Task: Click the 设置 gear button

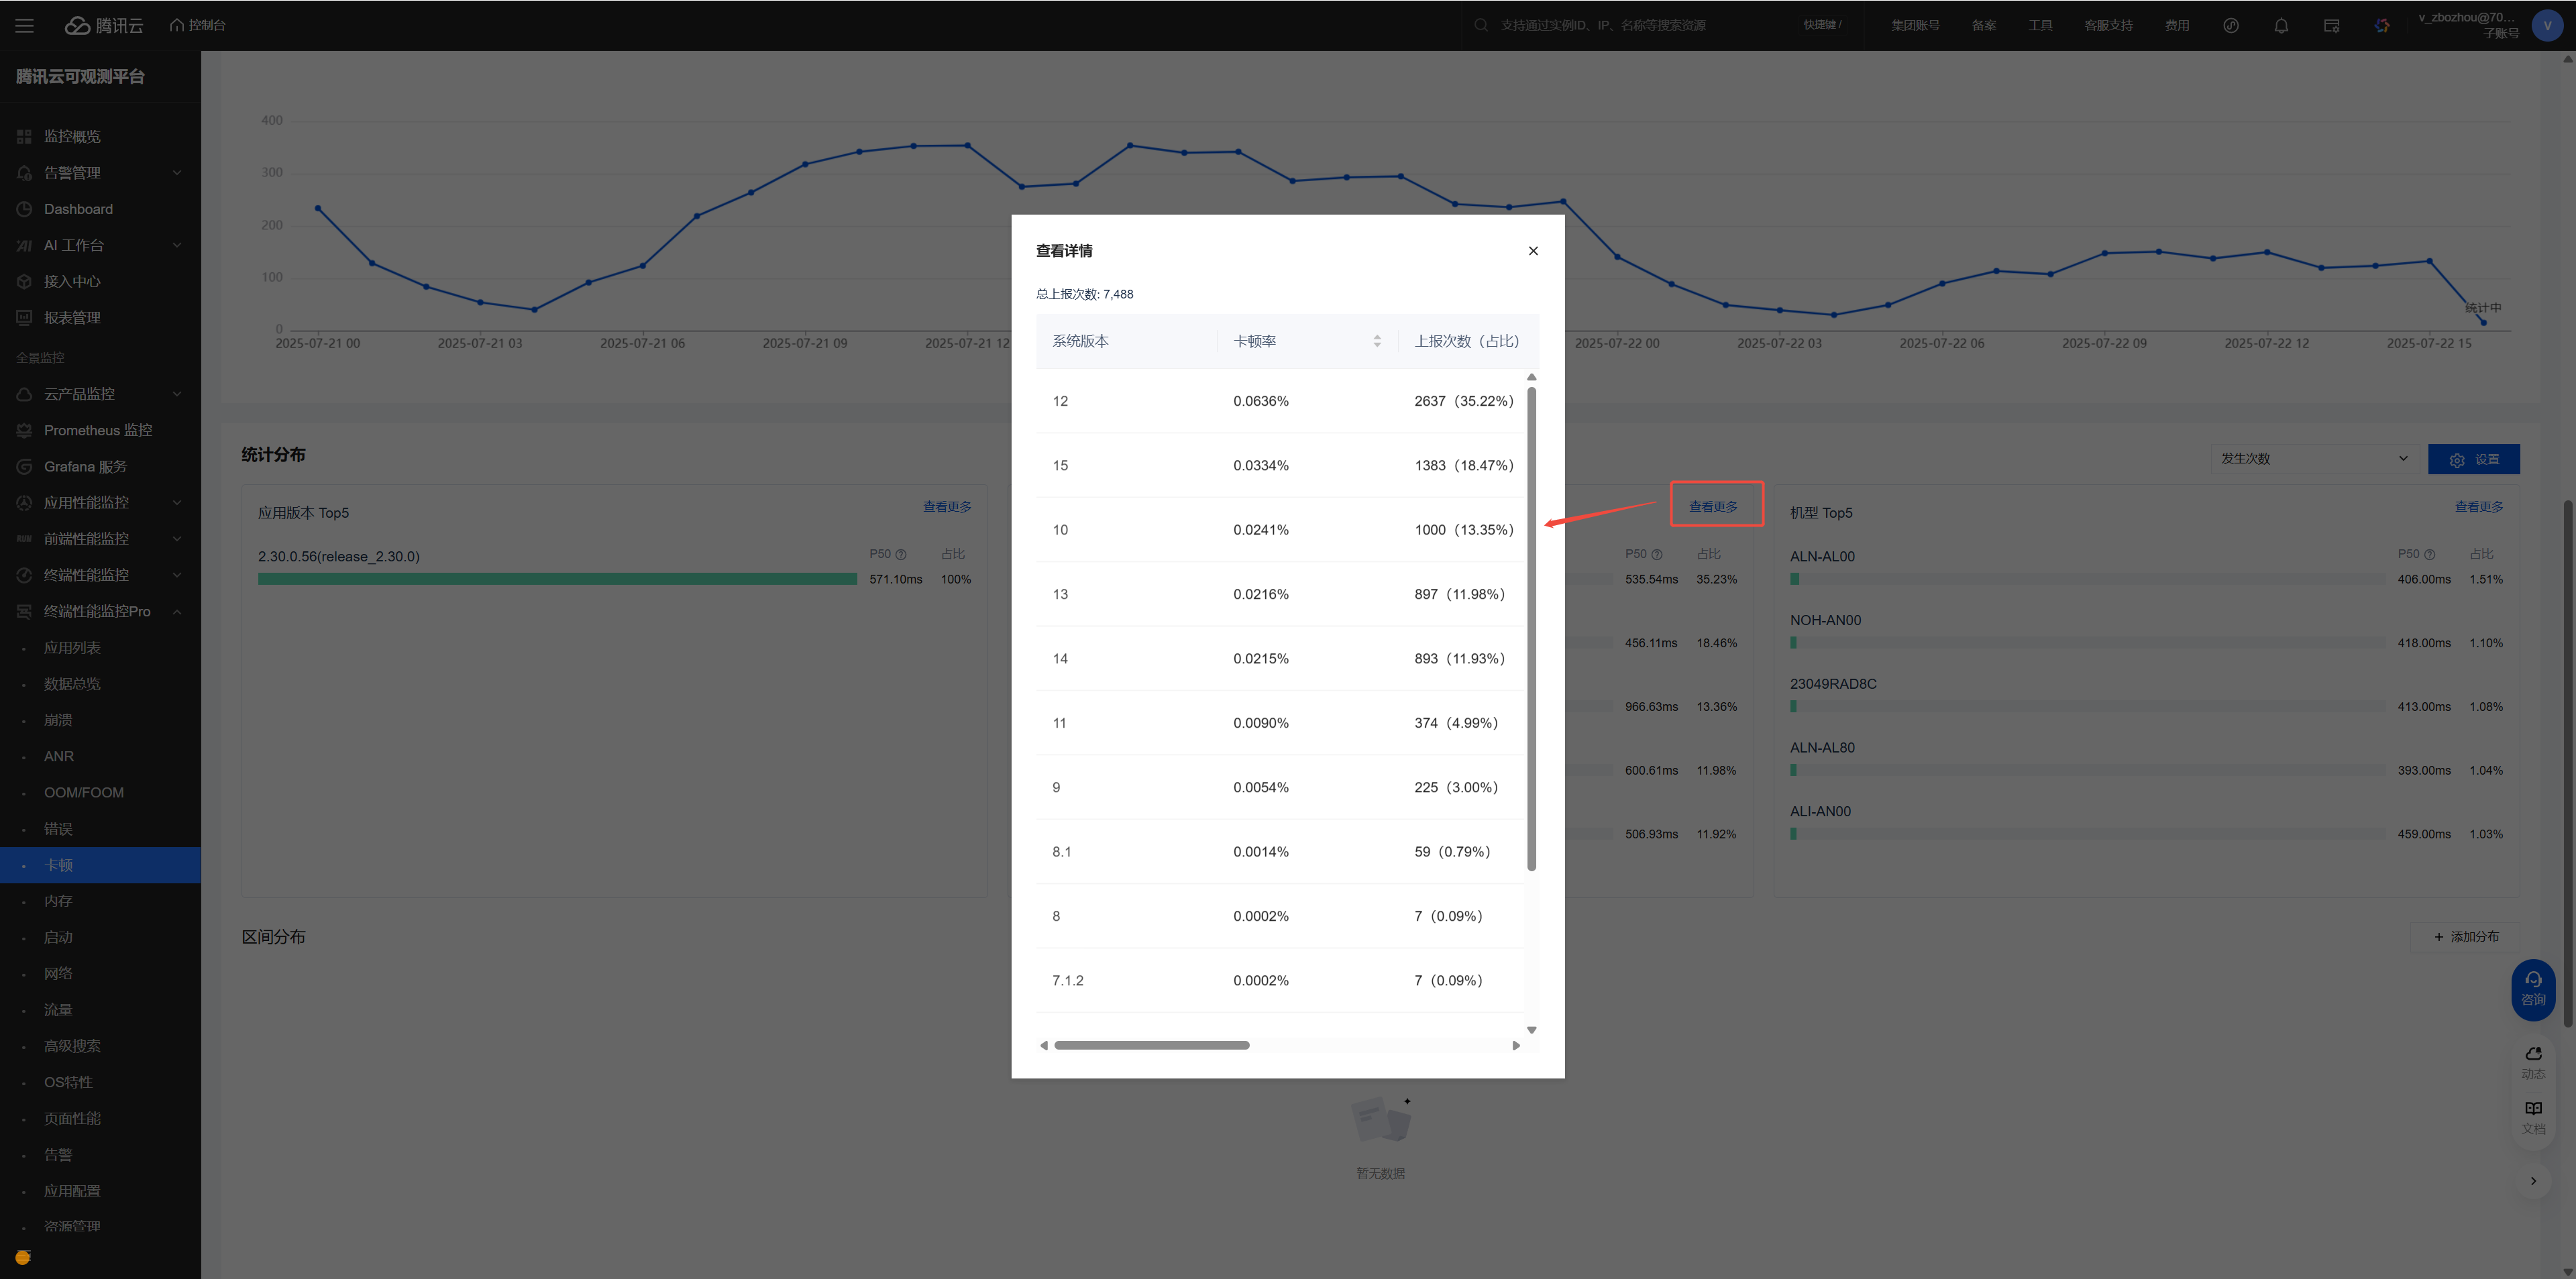Action: click(2473, 459)
